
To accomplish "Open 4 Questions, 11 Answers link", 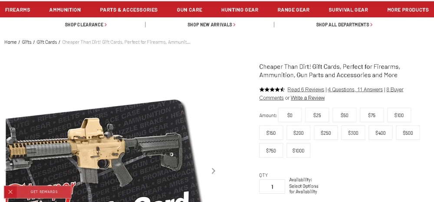I will pos(355,90).
